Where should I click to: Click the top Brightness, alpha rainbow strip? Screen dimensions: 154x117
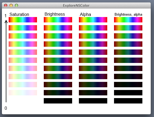click(128, 20)
